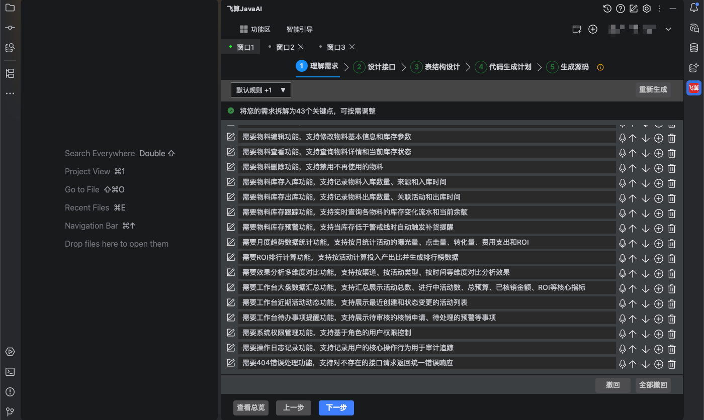Open the vertical three-dot options menu

[660, 9]
